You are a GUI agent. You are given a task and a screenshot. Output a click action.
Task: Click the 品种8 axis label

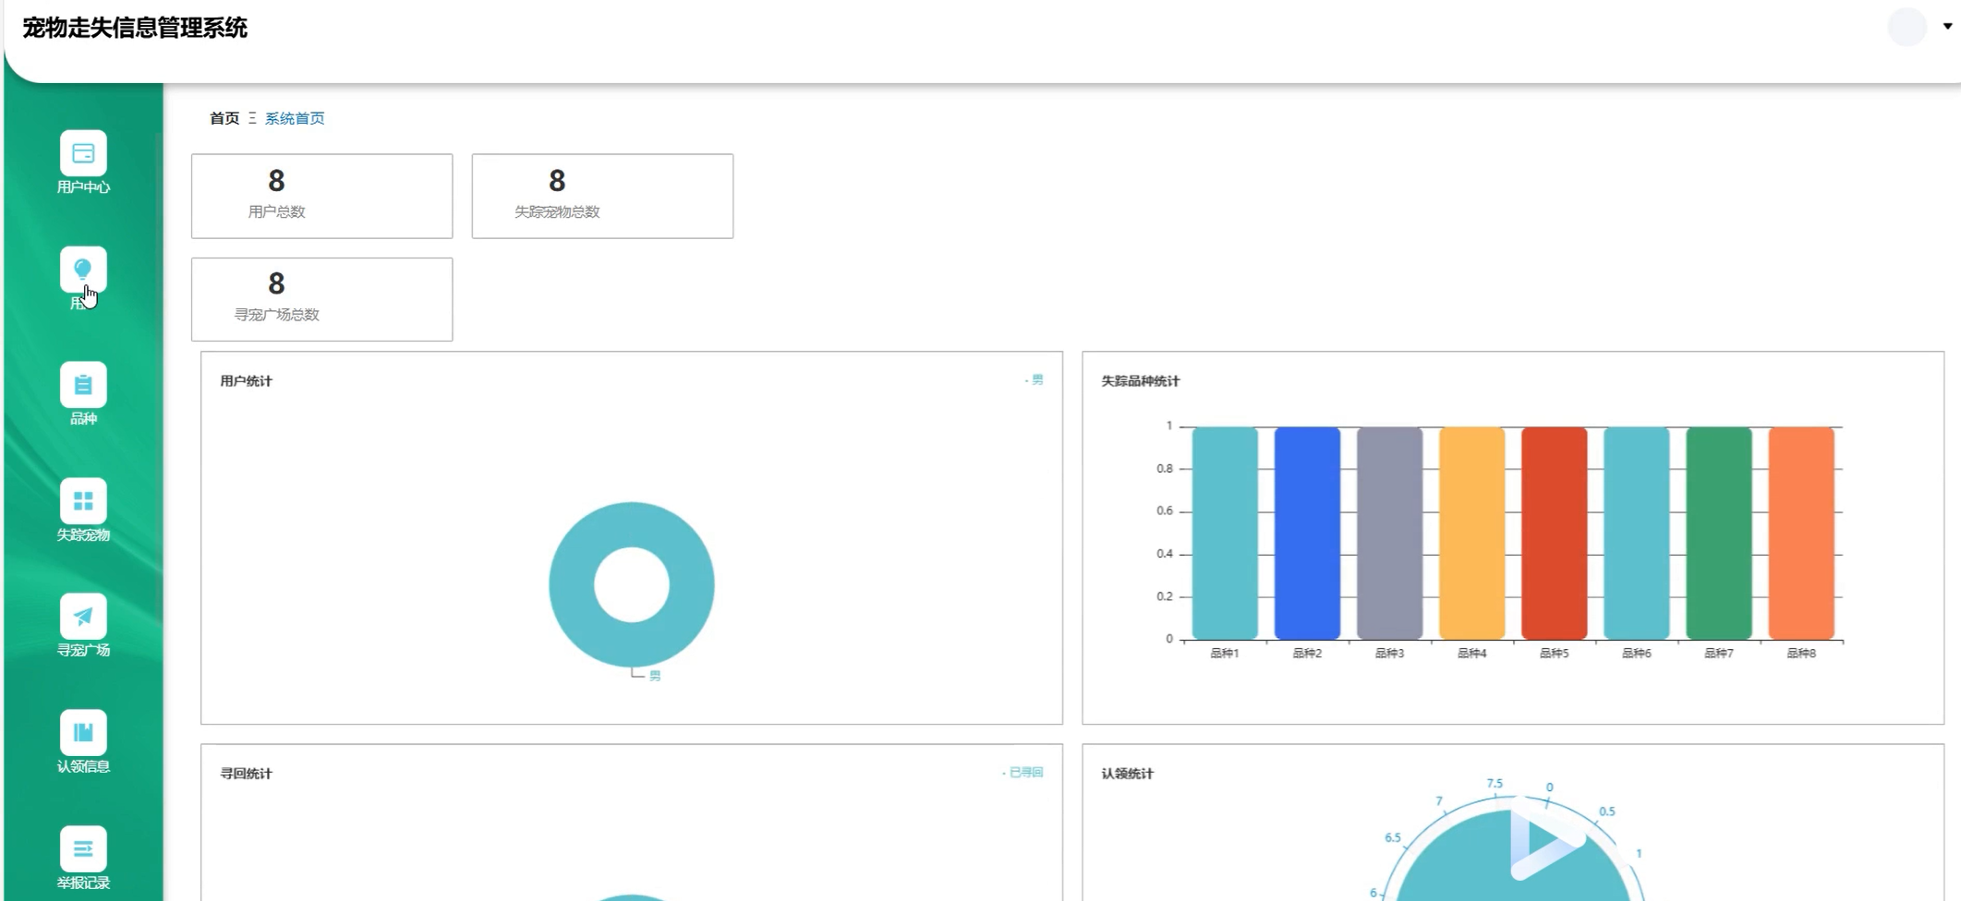pos(1801,653)
